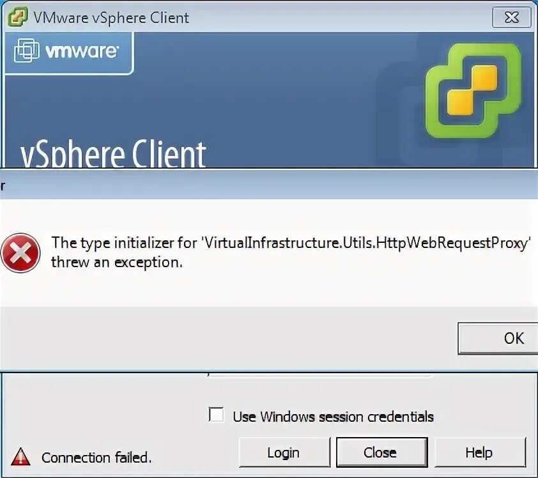
Task: Click the vSphere Client title bar app icon
Action: click(x=17, y=17)
